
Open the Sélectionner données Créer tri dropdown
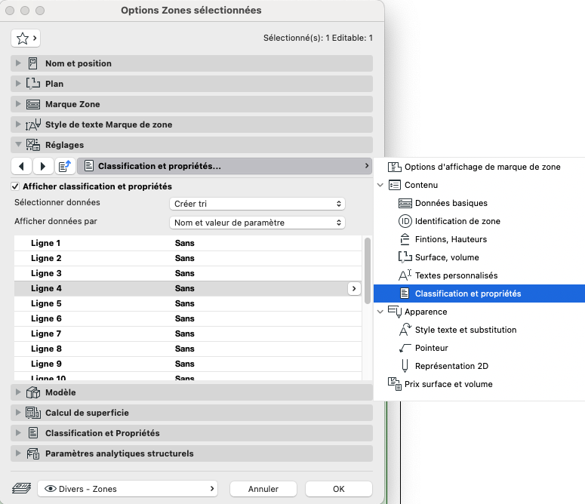(x=257, y=204)
